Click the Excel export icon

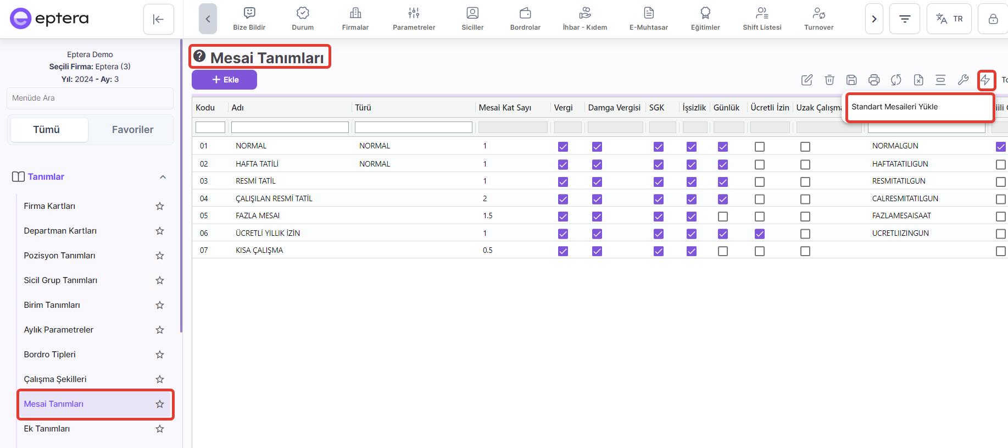click(918, 80)
